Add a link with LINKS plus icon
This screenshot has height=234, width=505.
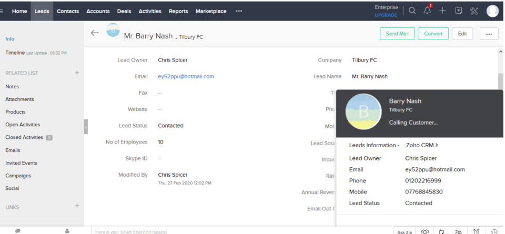coord(77,206)
